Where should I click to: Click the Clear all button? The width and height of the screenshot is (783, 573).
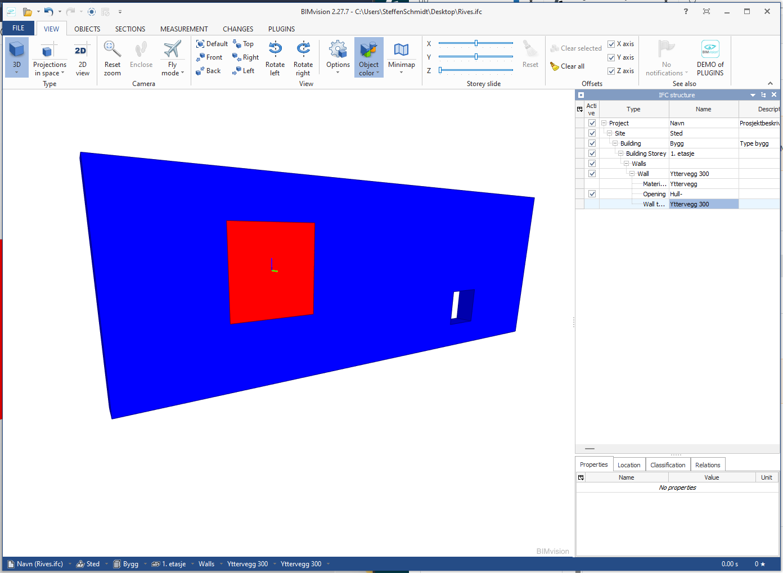[568, 66]
